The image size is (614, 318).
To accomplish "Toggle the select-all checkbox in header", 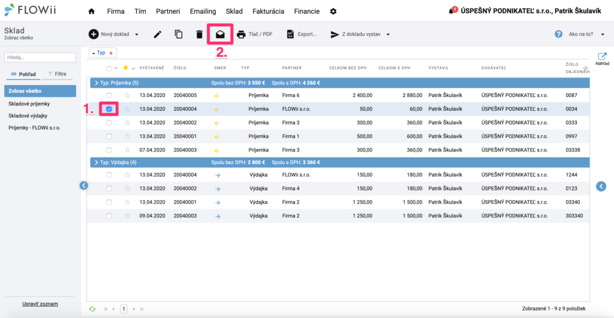I will pos(109,68).
